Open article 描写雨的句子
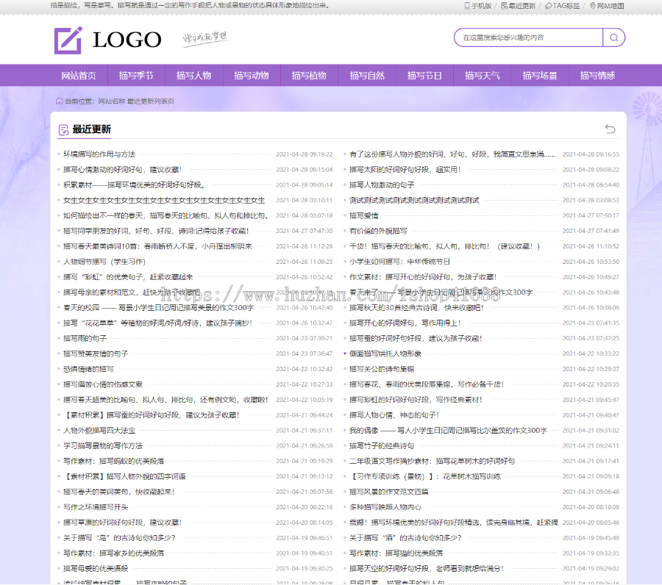The image size is (662, 585). 85,338
